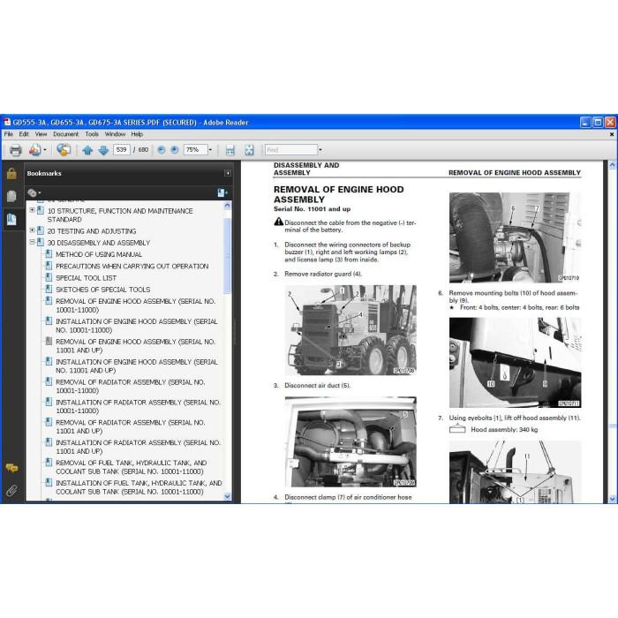Open Installation of Radiator Assembly 11001 and up bookmark

139,447
